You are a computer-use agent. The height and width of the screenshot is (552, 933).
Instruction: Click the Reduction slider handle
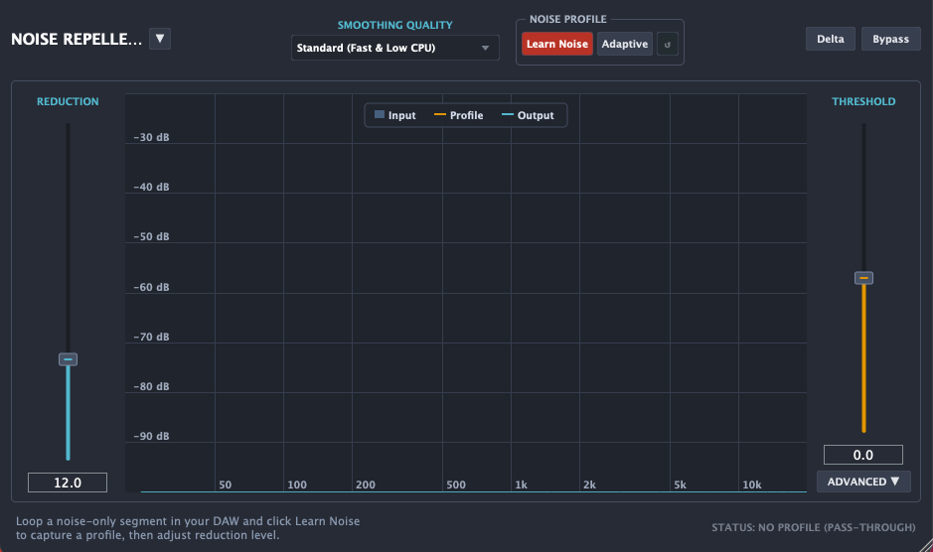[x=68, y=359]
